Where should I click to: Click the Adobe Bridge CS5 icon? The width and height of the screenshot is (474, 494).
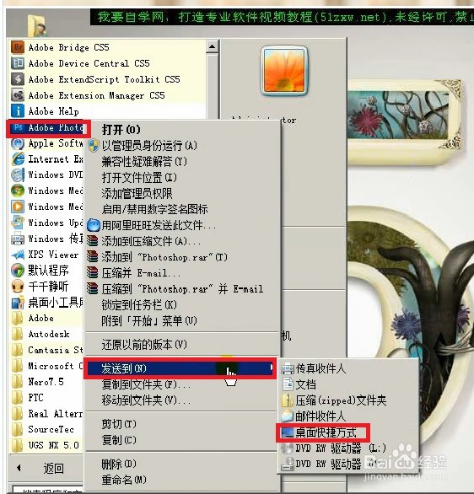pos(18,47)
